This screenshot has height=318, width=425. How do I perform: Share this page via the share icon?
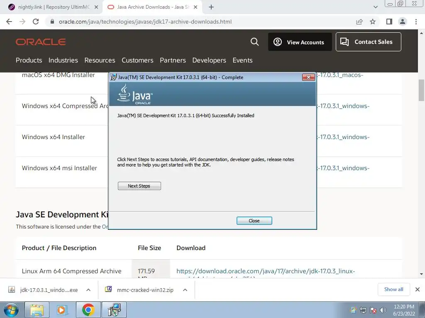click(359, 22)
